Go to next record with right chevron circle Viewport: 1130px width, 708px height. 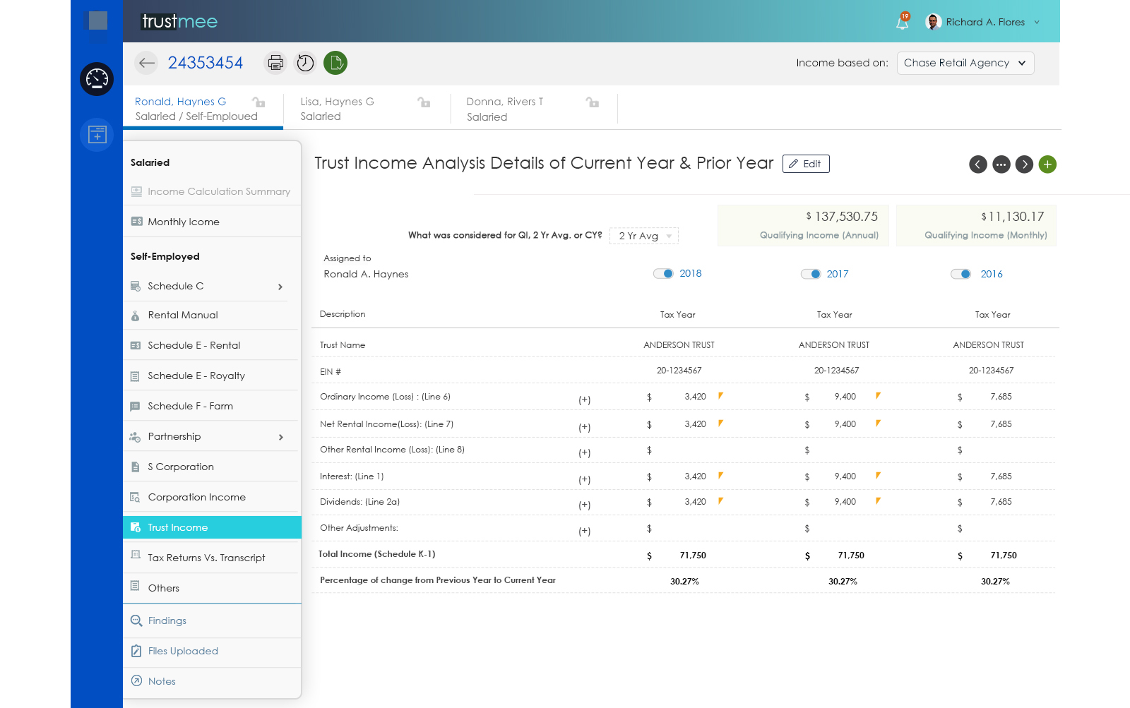[1025, 164]
